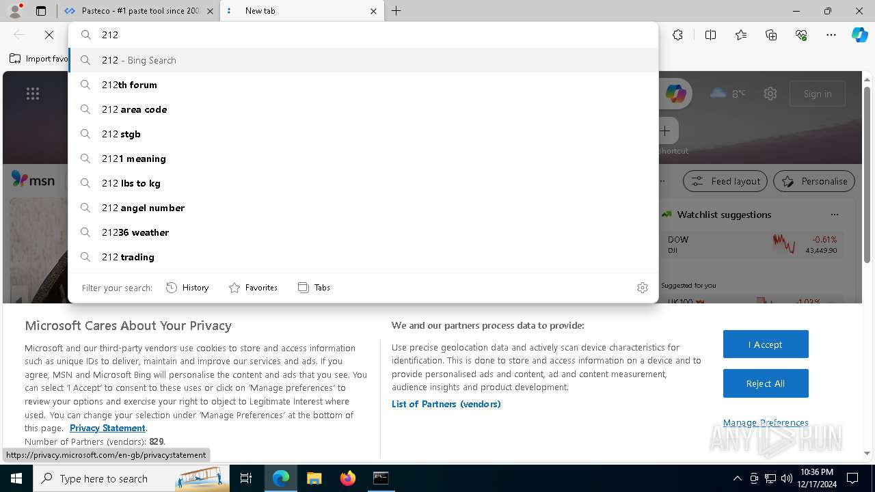The height and width of the screenshot is (492, 875).
Task: Filter search by Tabs
Action: (314, 288)
